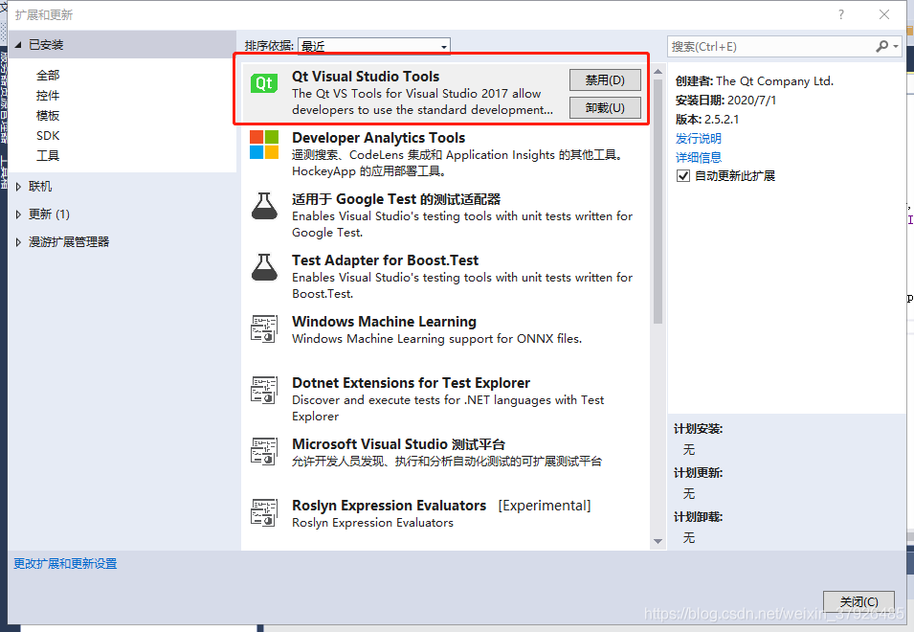Select Microsoft Visual Studio 测试平台 title

(x=399, y=443)
